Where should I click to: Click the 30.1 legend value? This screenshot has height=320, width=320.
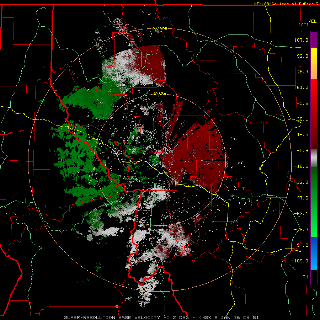pos(303,119)
